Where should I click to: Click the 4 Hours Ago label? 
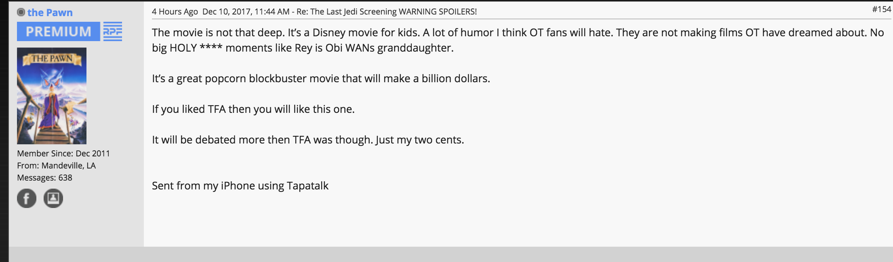click(x=175, y=12)
